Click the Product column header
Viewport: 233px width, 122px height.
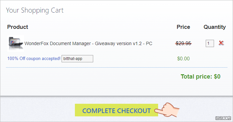18,27
